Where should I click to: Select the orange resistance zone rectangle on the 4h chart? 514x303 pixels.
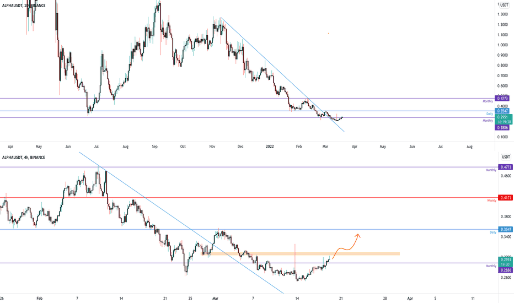(x=300, y=253)
